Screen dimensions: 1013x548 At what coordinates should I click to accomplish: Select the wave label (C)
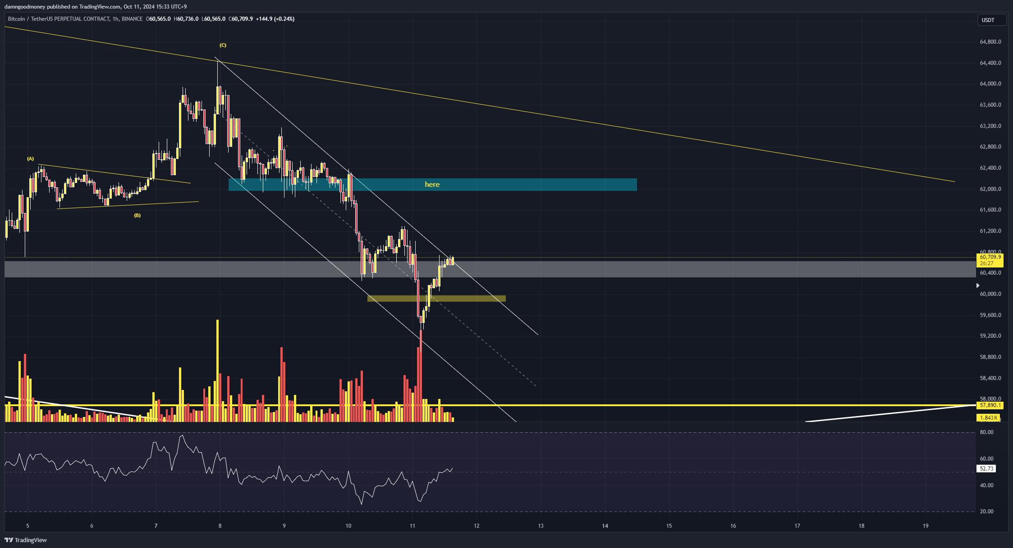[223, 45]
